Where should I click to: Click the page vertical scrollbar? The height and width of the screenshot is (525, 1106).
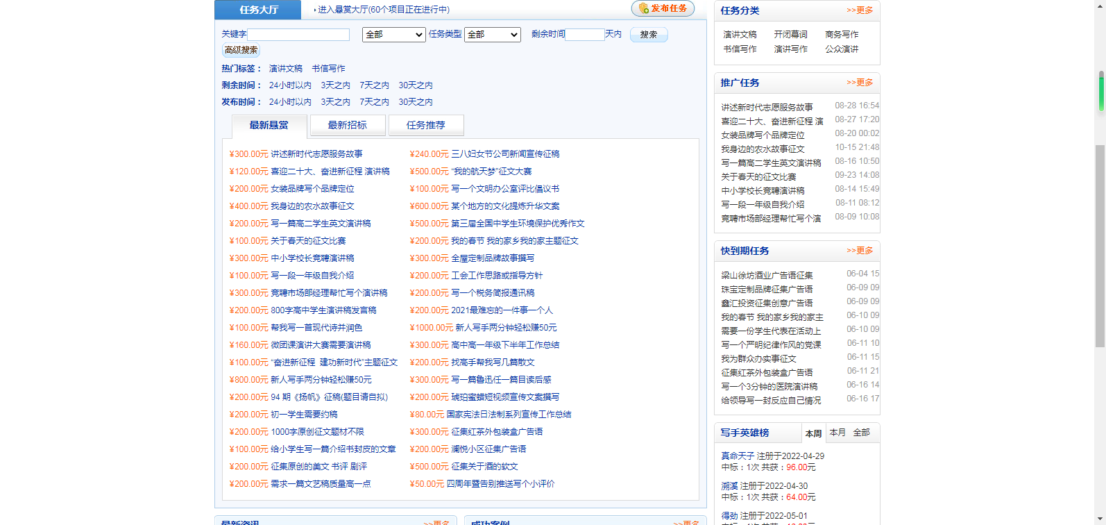point(1100,208)
